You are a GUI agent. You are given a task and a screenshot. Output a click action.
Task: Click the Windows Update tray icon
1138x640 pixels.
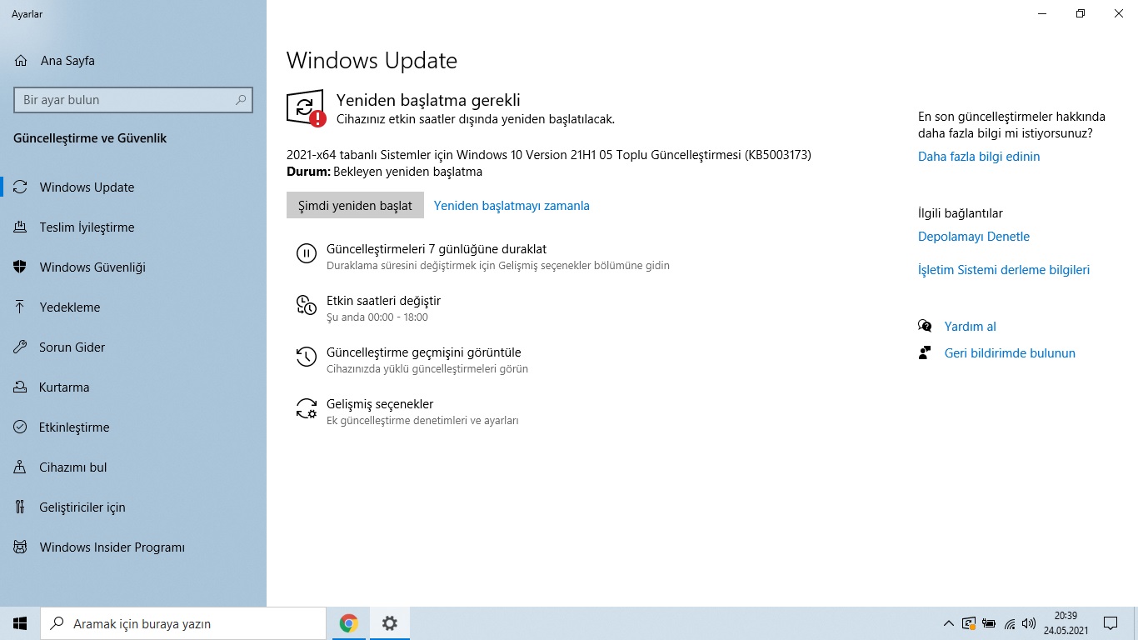968,623
